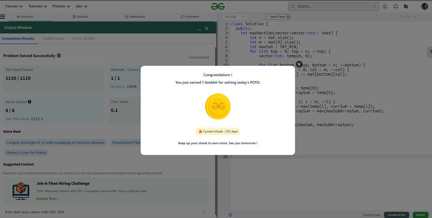The width and height of the screenshot is (432, 218).
Task: Expand the Practice dropdown menu
Action: (x=61, y=6)
